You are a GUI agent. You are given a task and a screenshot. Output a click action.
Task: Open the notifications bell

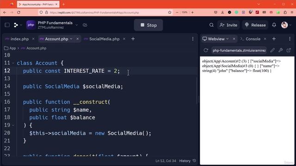coord(274,25)
